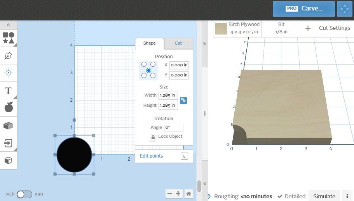Click the Simulate button
The width and height of the screenshot is (354, 201).
coord(324,196)
